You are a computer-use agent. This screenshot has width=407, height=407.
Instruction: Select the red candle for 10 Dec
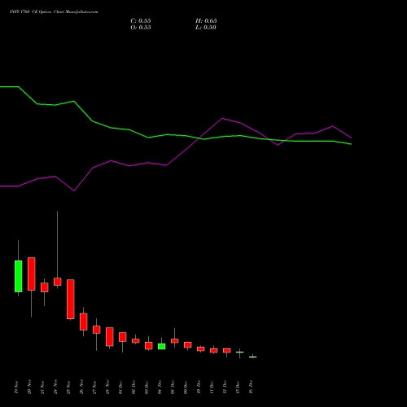pyautogui.click(x=201, y=349)
